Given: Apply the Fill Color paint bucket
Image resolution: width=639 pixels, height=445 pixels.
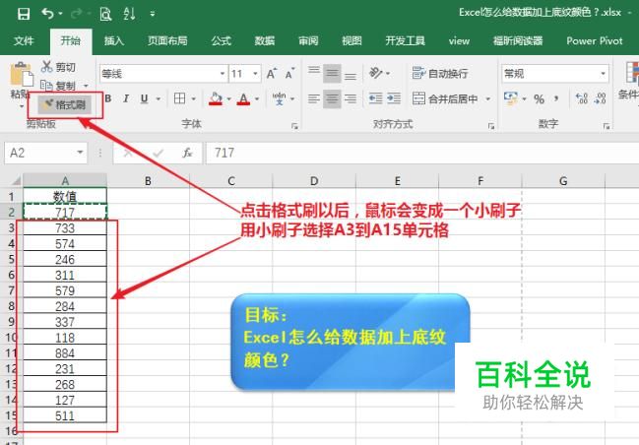Looking at the screenshot, I should pyautogui.click(x=216, y=98).
